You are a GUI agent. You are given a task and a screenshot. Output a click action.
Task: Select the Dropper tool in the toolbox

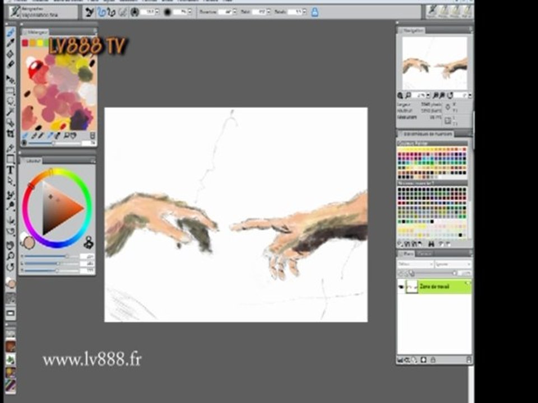tap(11, 43)
